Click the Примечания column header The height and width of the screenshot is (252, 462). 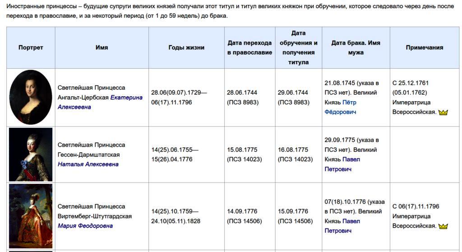pyautogui.click(x=424, y=47)
